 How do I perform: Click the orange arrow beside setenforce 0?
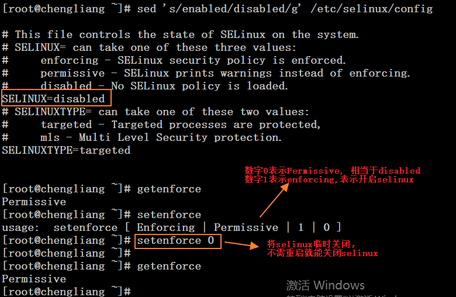(241, 244)
